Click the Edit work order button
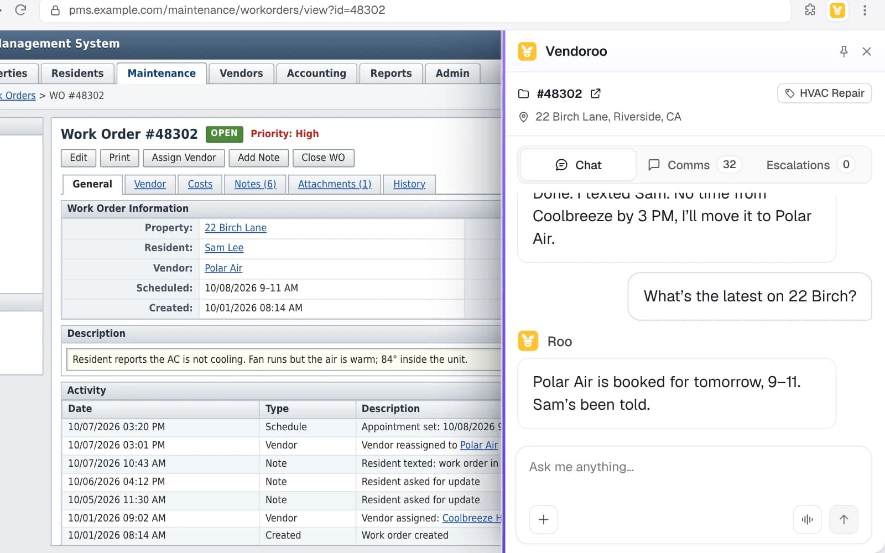The height and width of the screenshot is (553, 885). pos(79,158)
